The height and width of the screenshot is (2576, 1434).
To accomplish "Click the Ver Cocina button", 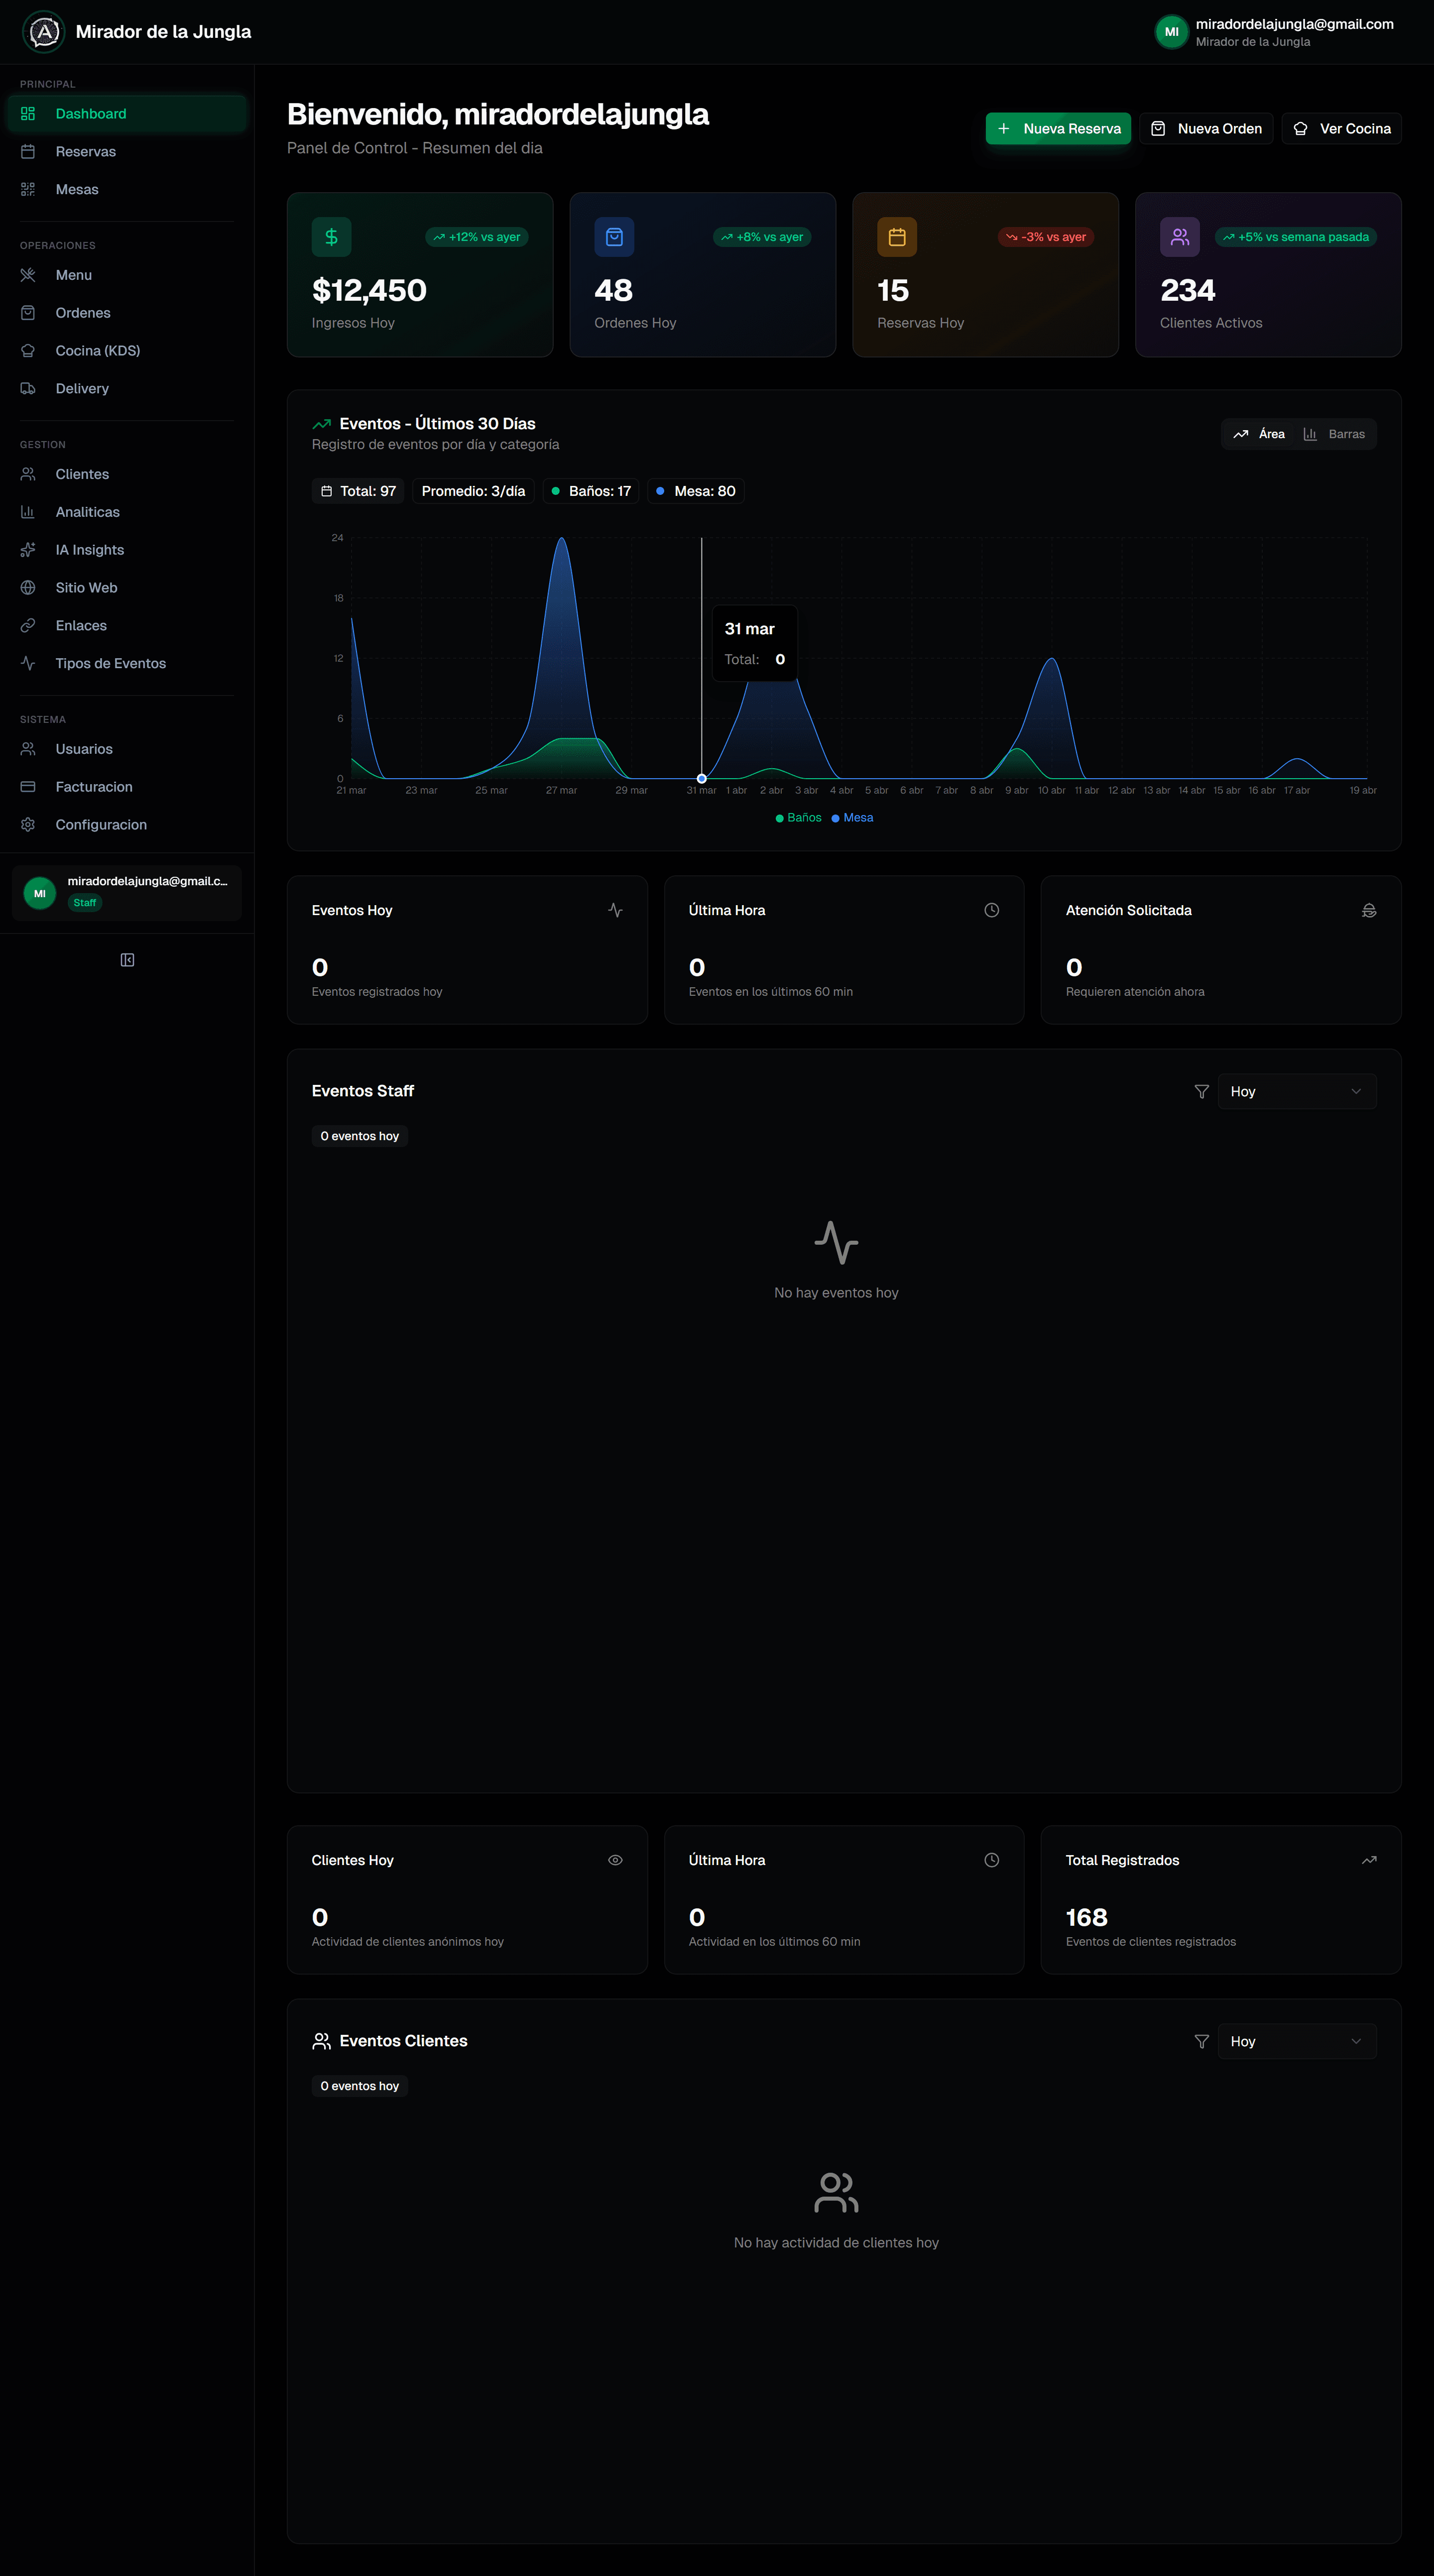I will tap(1341, 129).
